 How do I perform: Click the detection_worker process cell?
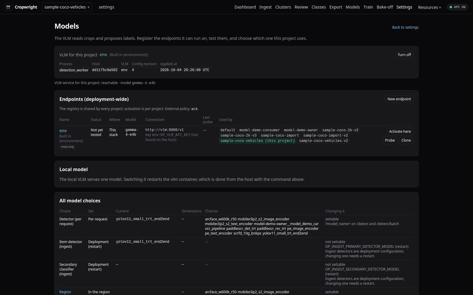click(74, 70)
